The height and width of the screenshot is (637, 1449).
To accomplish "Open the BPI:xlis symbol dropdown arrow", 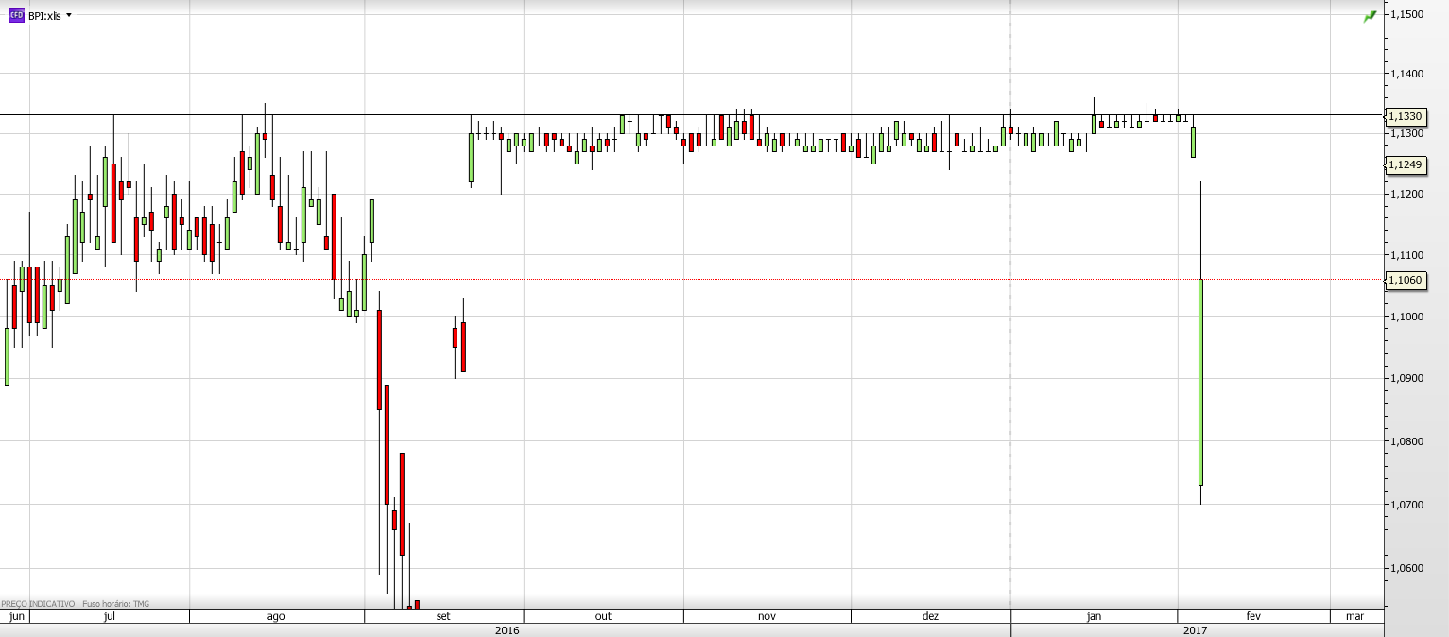I will 69,16.
